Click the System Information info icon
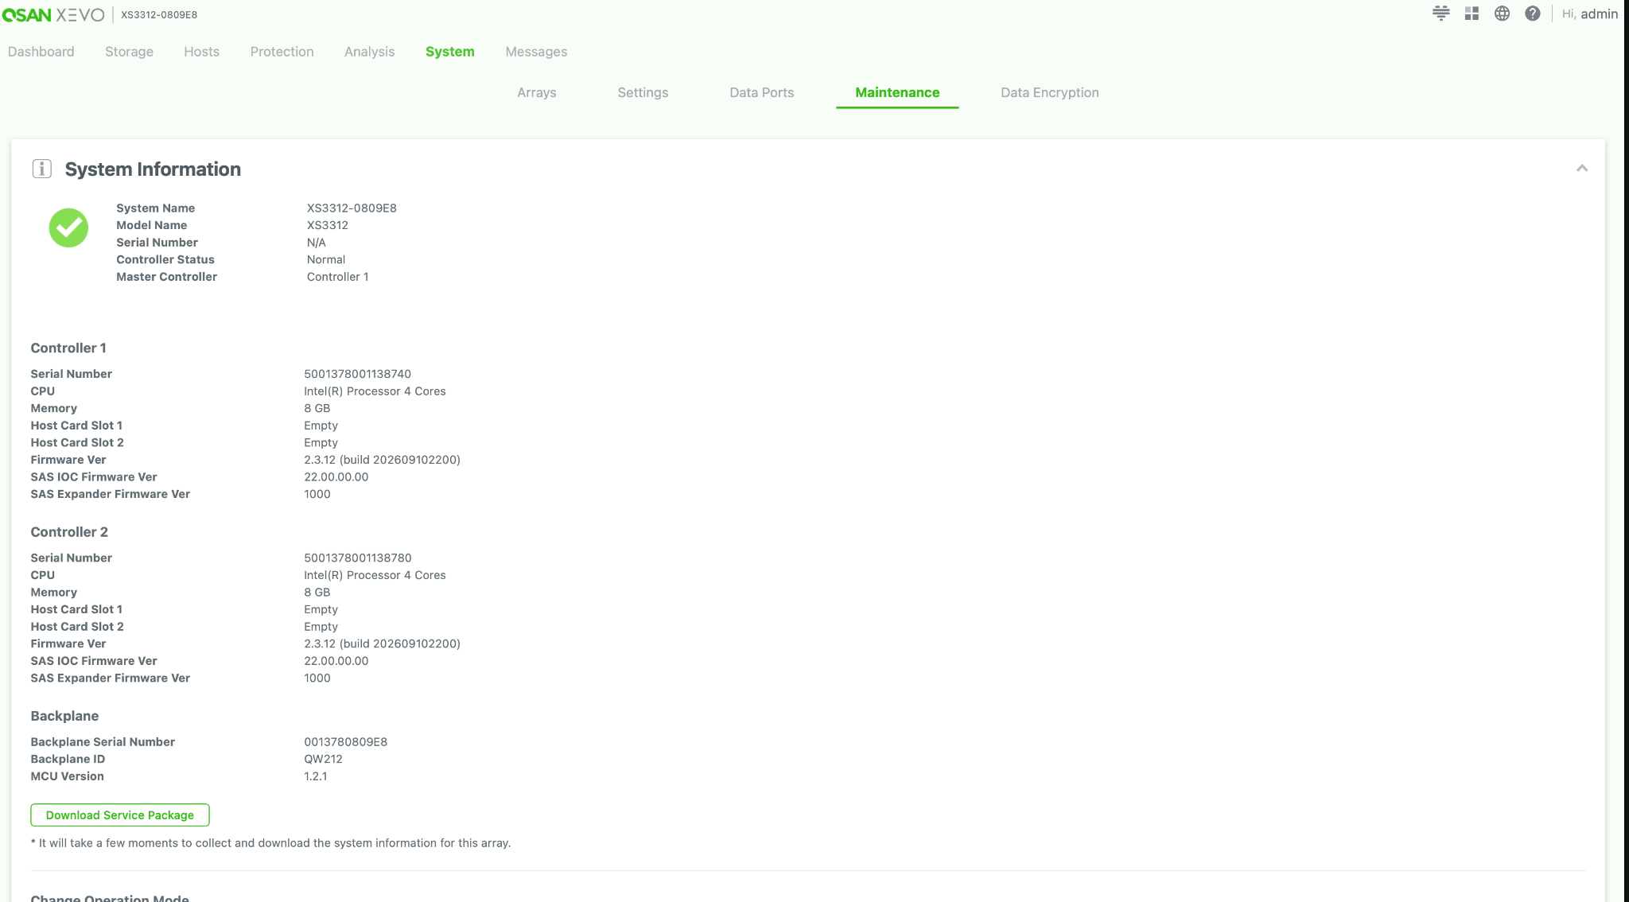Screen dimensions: 1629x902 point(42,169)
